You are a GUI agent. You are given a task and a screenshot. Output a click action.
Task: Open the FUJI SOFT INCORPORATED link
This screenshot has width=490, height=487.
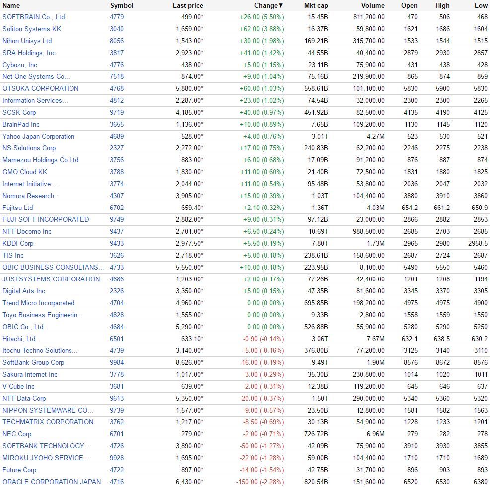(46, 219)
